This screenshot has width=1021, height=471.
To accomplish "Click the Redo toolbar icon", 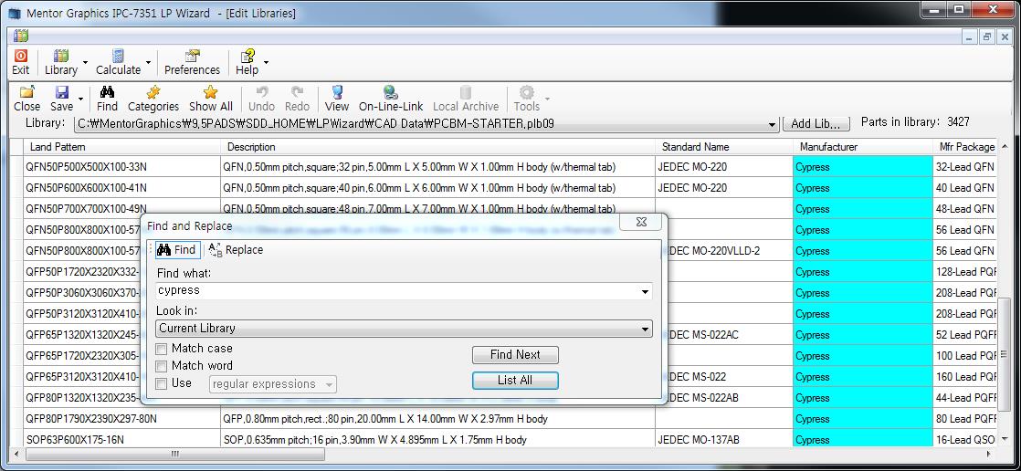I will [x=297, y=92].
